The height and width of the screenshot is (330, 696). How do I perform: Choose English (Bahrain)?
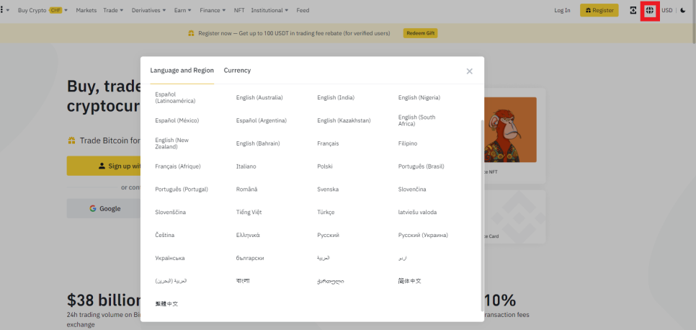click(x=258, y=143)
